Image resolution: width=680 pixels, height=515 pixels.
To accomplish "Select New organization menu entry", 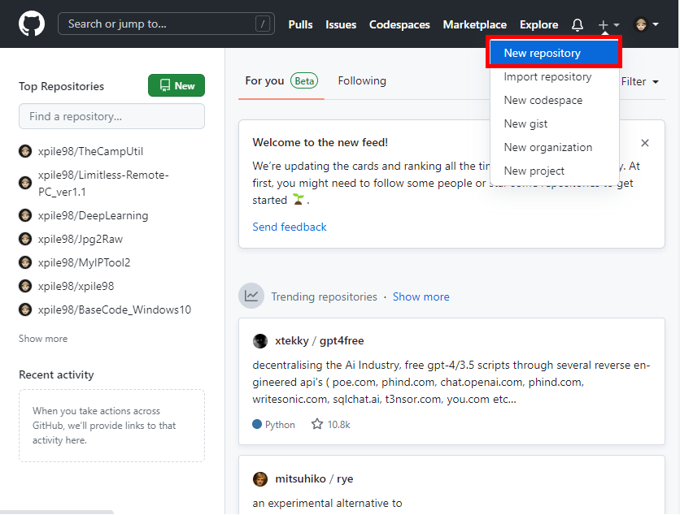I will [554, 147].
